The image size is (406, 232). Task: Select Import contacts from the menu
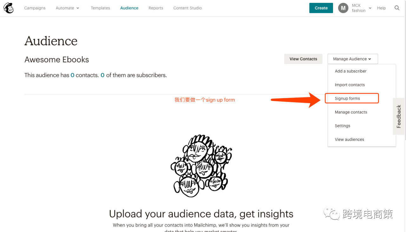[x=350, y=85]
